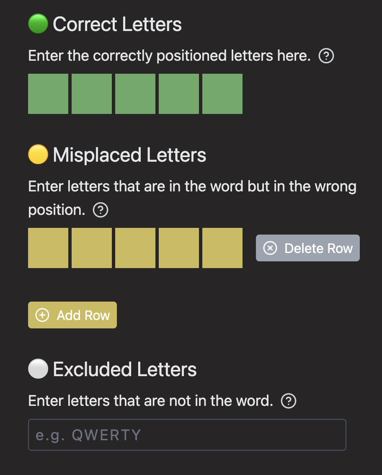Focus the QWERTY excluded letters input field
This screenshot has width=382, height=475.
(x=187, y=434)
